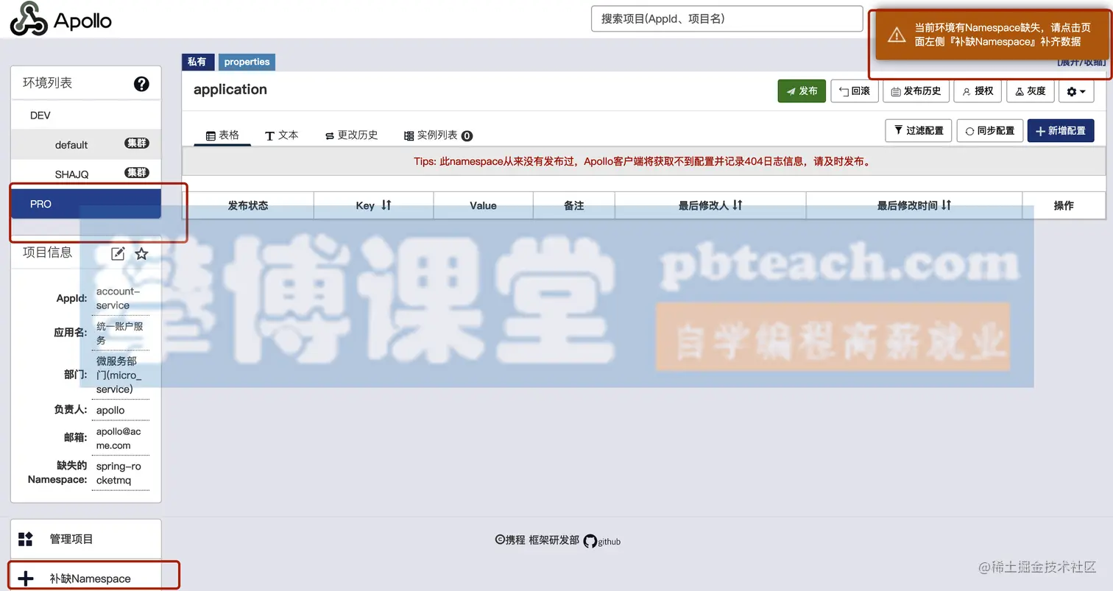Click the 发布状态 column header
The image size is (1113, 591).
(x=248, y=205)
